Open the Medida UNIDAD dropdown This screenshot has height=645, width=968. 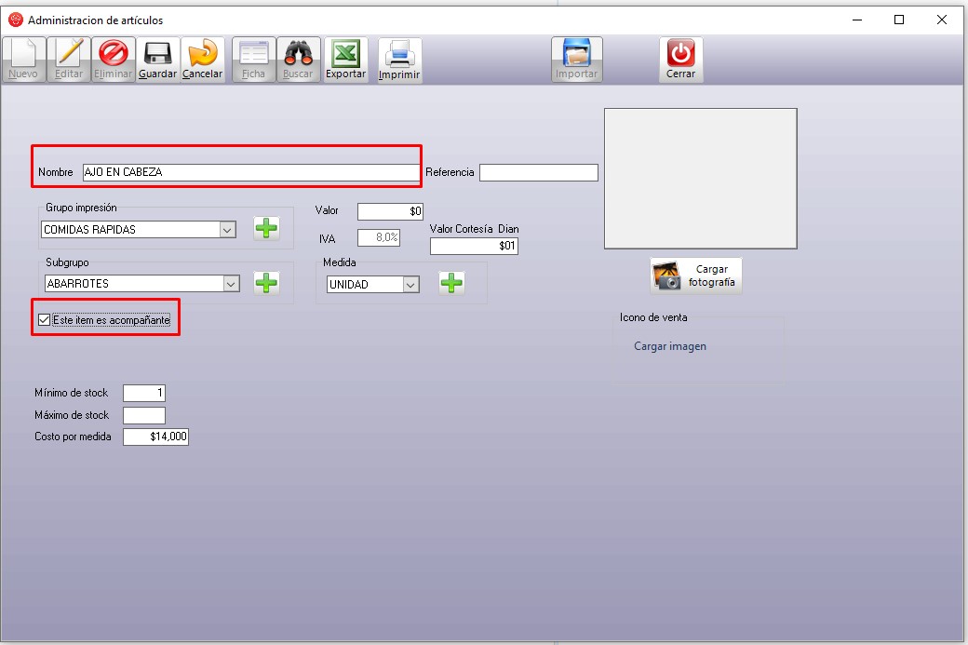(x=410, y=285)
